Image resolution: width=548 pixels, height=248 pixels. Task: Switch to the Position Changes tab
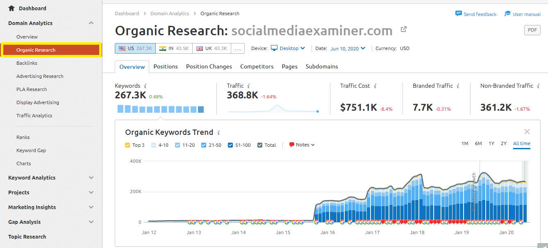coord(209,66)
